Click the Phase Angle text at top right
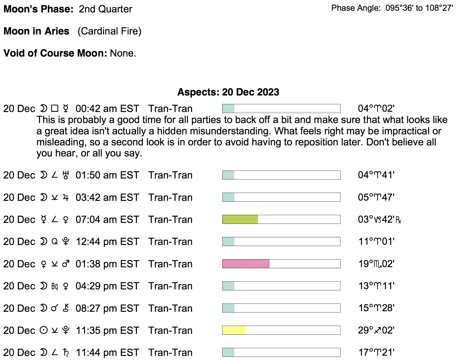Image resolution: width=457 pixels, height=362 pixels. 392,8
